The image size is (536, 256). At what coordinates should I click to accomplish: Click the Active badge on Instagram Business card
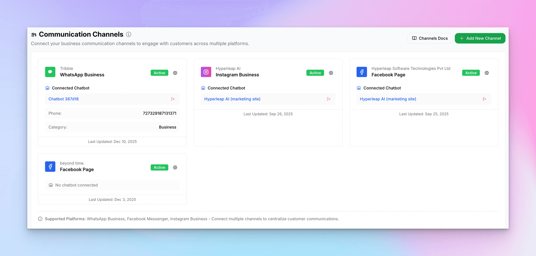click(x=315, y=73)
